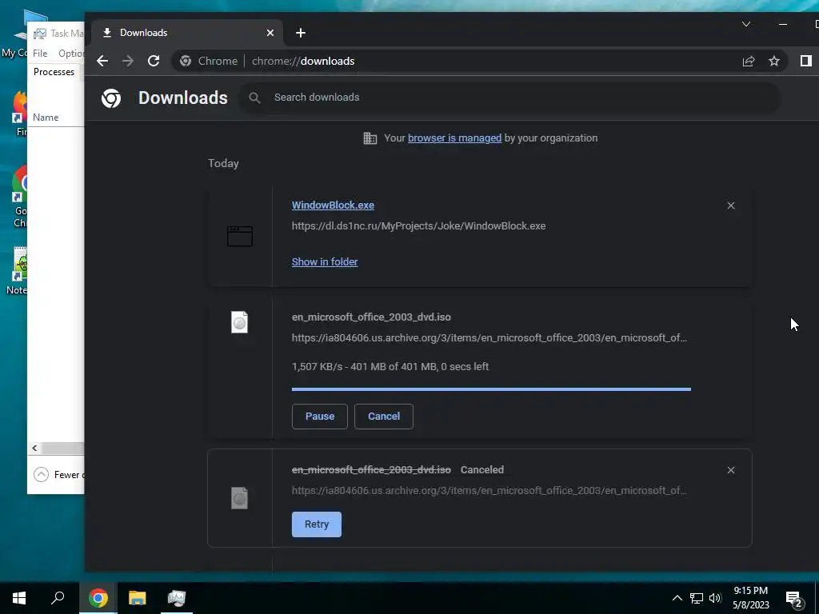Reload the chrome://downloads page
The height and width of the screenshot is (614, 819).
coord(154,61)
